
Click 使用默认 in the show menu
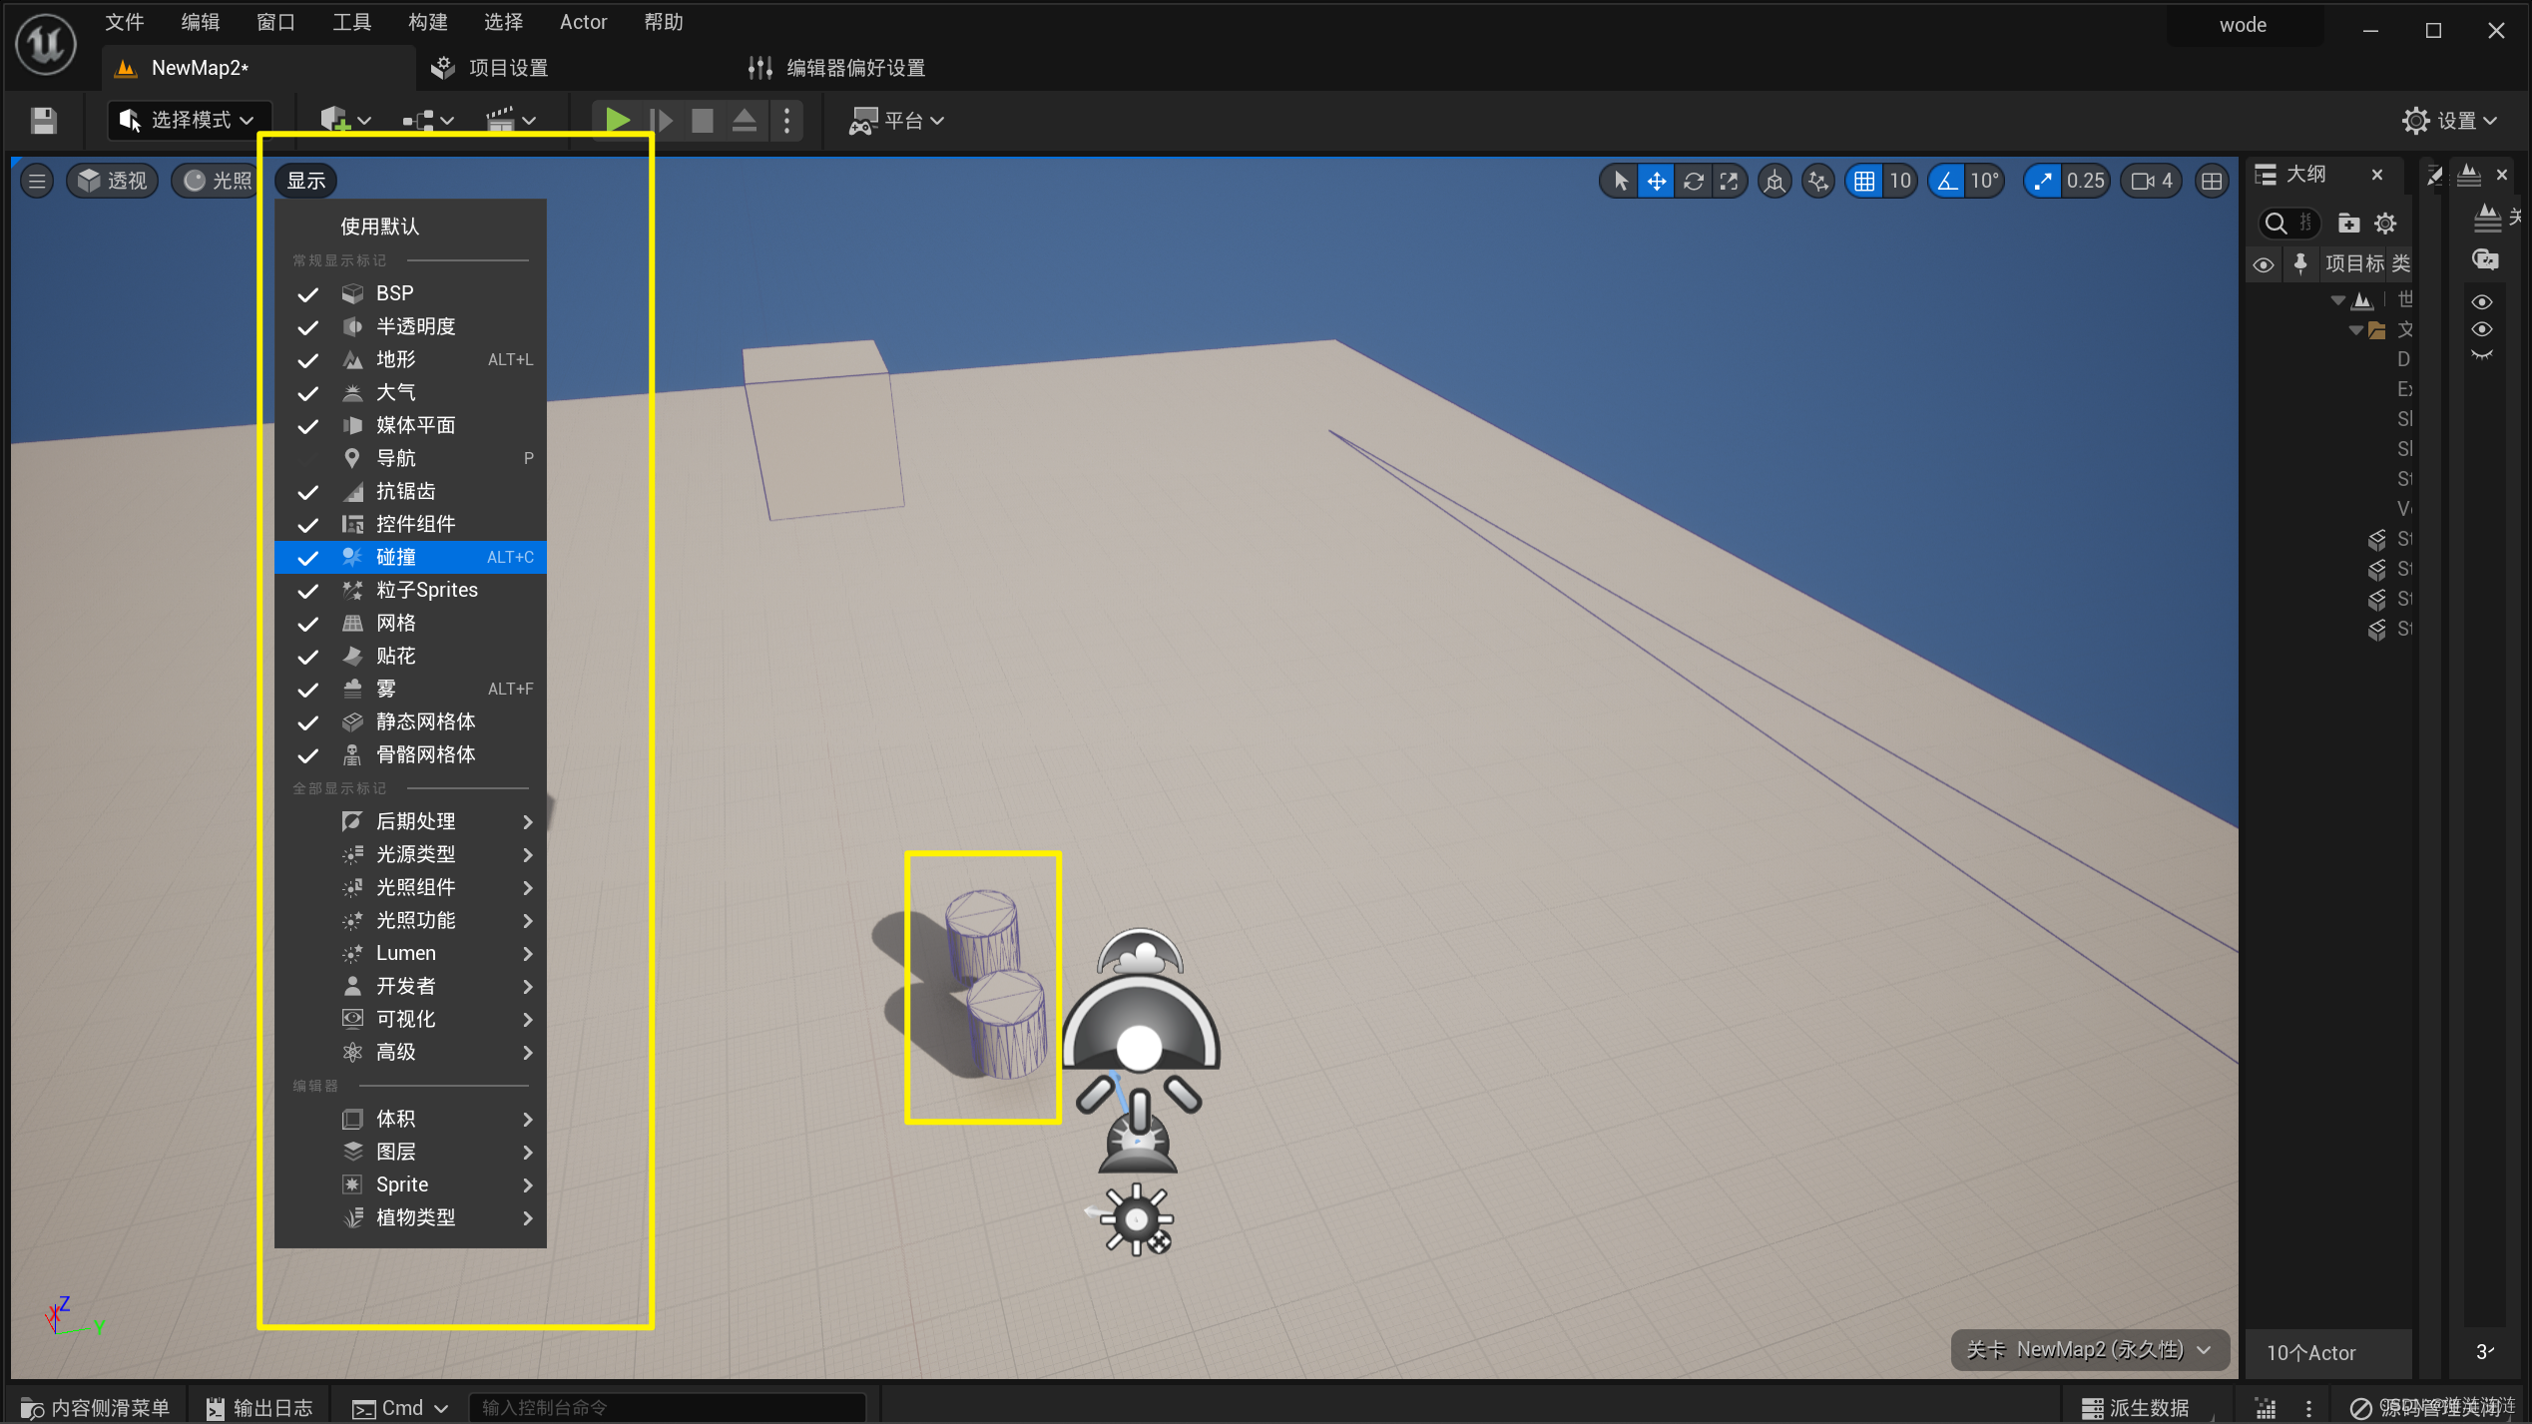point(379,227)
